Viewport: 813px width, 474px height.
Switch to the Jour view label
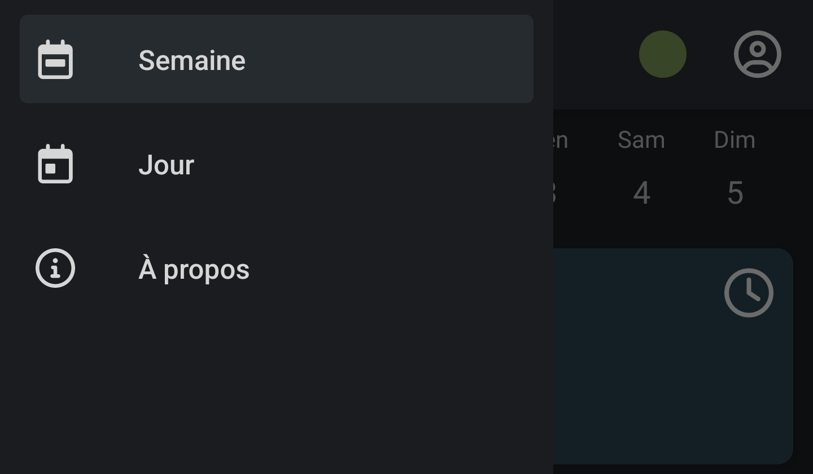point(166,165)
